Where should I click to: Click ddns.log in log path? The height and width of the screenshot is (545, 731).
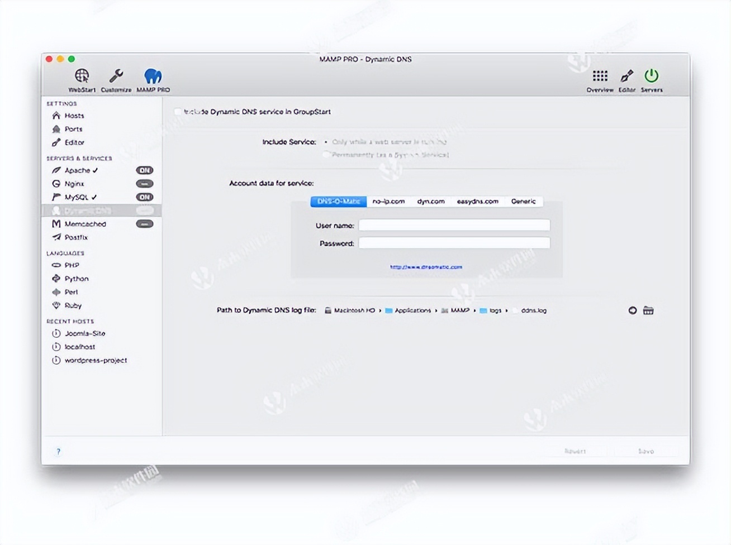coord(529,310)
